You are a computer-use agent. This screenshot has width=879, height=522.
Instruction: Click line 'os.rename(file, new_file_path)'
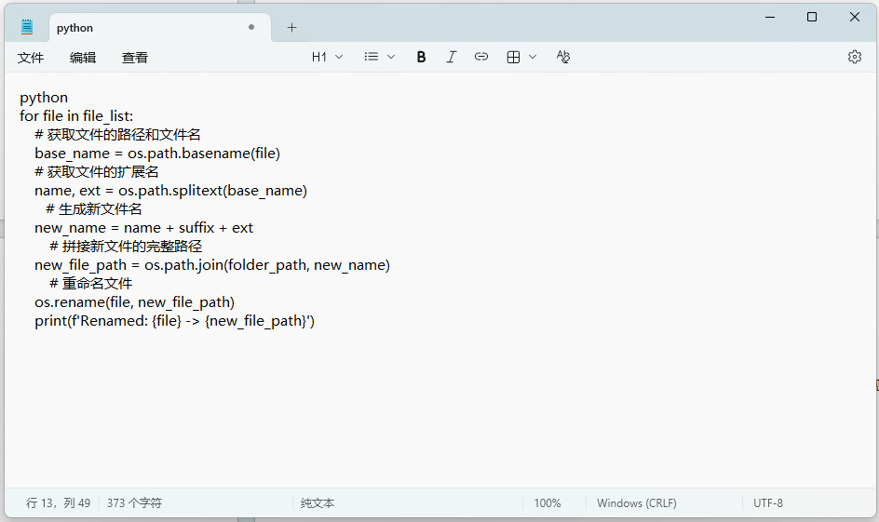click(134, 302)
